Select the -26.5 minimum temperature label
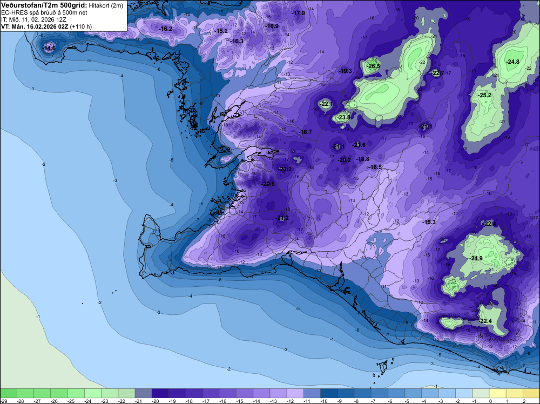540x404 pixels. (373, 66)
